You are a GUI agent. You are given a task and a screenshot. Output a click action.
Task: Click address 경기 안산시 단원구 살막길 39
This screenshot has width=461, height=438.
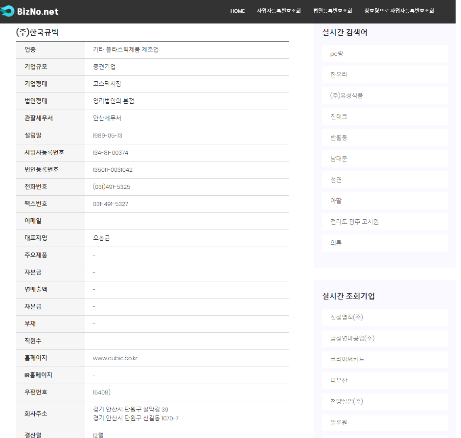(131, 410)
